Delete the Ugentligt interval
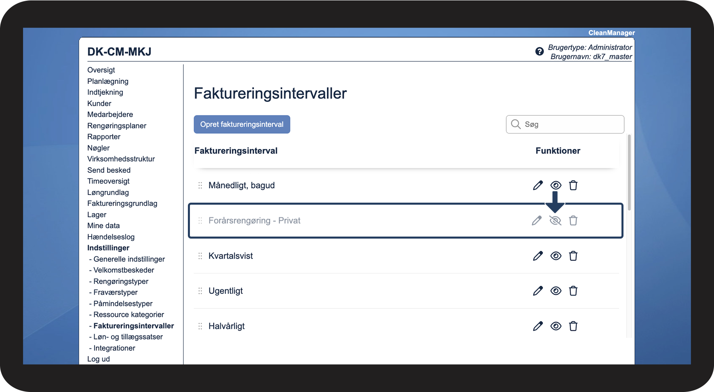The image size is (714, 392). (573, 291)
